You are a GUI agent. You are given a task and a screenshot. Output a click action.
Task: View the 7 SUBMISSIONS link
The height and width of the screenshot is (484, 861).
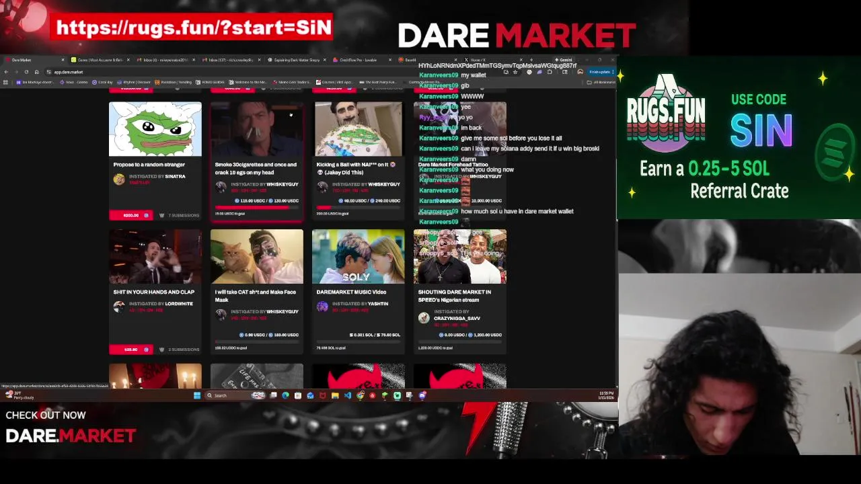pyautogui.click(x=184, y=215)
